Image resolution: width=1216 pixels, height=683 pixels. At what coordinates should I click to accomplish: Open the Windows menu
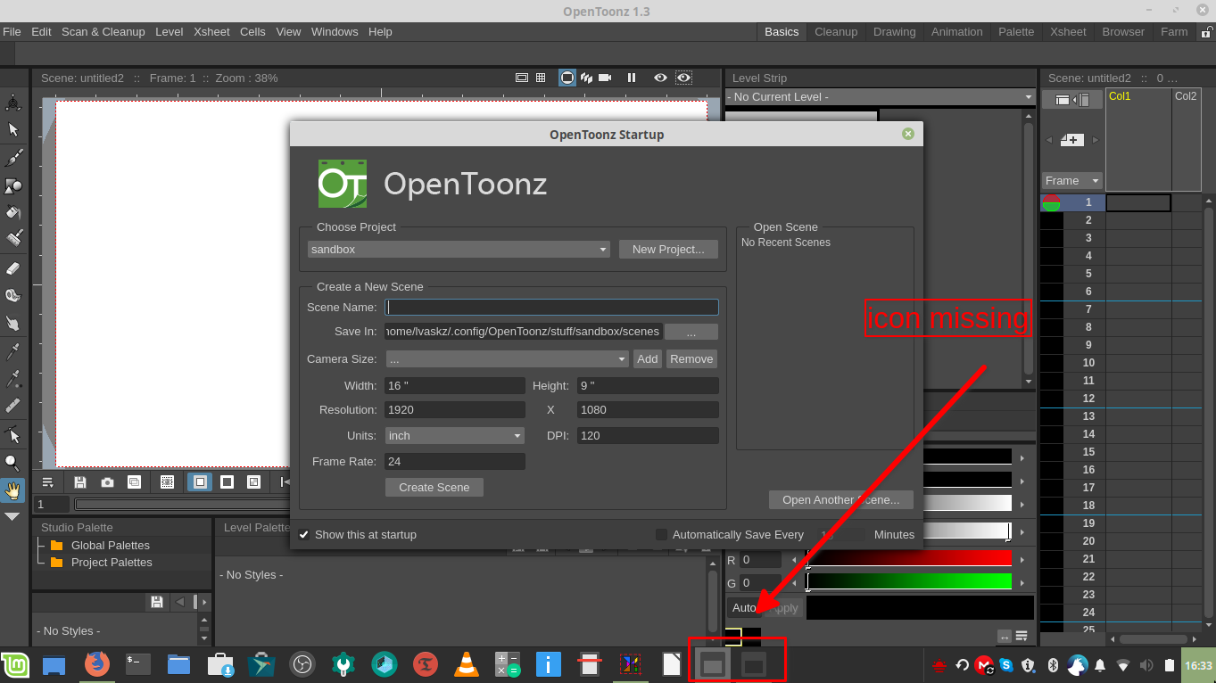click(x=335, y=31)
